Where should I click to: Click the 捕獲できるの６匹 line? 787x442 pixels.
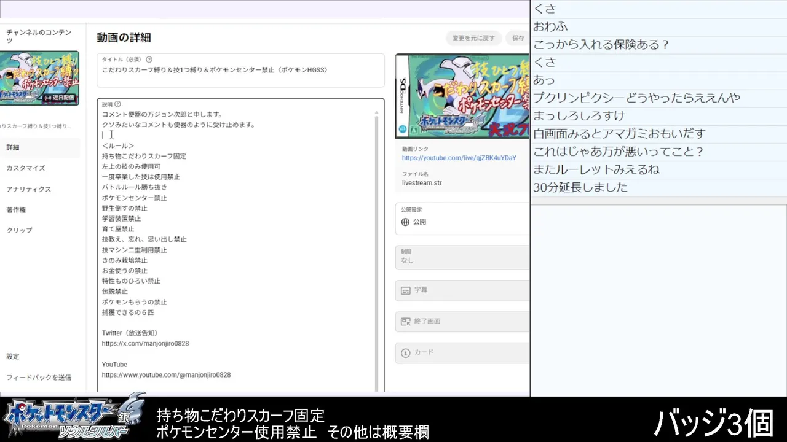(128, 312)
